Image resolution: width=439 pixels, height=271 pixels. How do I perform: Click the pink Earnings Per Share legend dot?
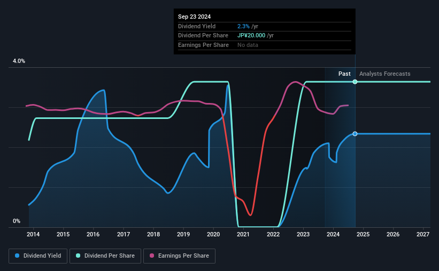coord(152,256)
